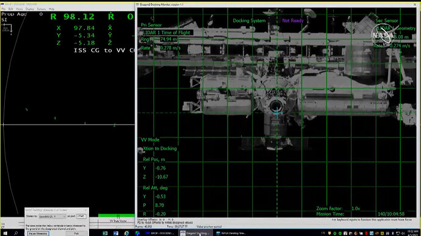Click the EN language indicator in tray
The image size is (421, 236).
pos(323,233)
